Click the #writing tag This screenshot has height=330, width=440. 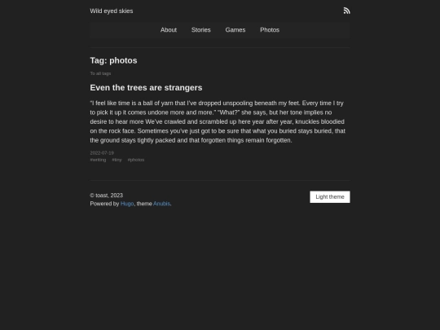[x=98, y=160]
